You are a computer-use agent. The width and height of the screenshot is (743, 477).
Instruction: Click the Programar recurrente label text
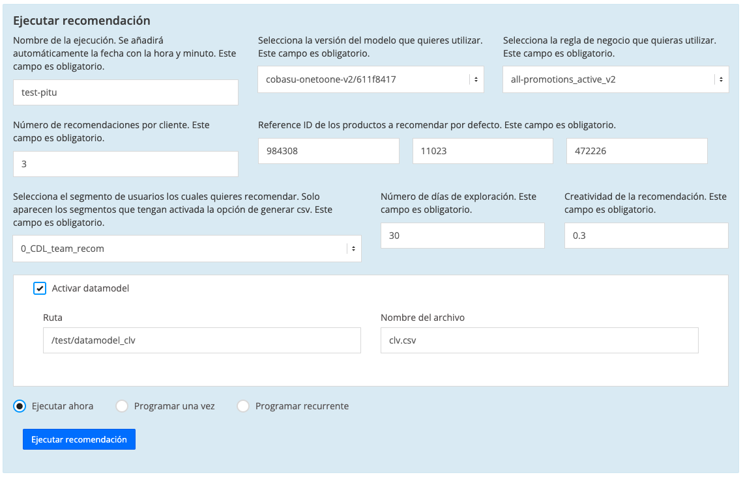click(302, 406)
